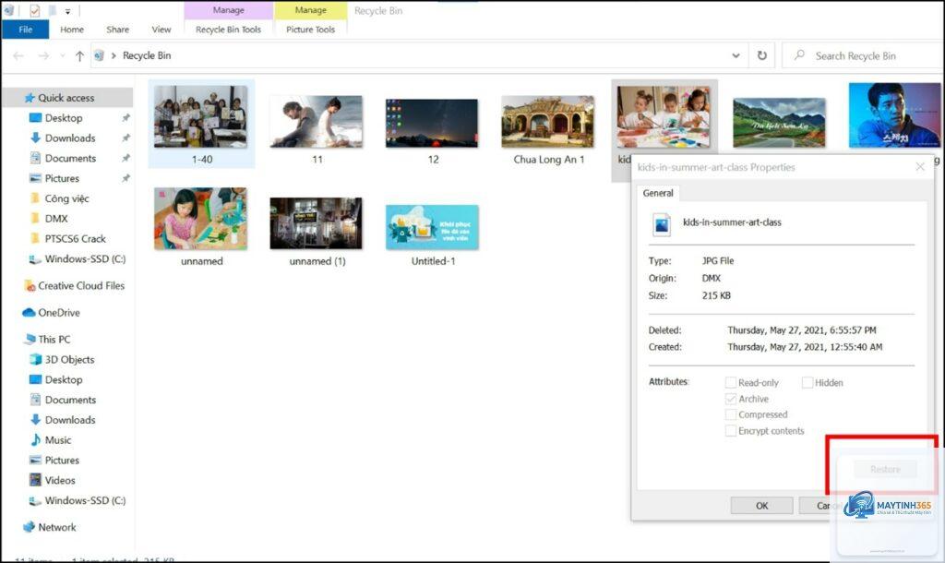Open the recent locations dropdown arrow

point(62,55)
